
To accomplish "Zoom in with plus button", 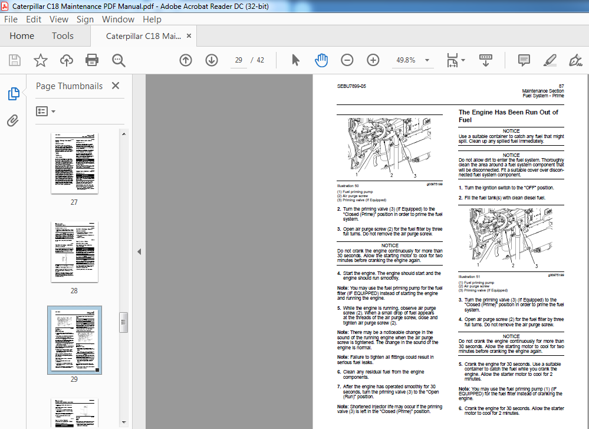I will click(373, 60).
